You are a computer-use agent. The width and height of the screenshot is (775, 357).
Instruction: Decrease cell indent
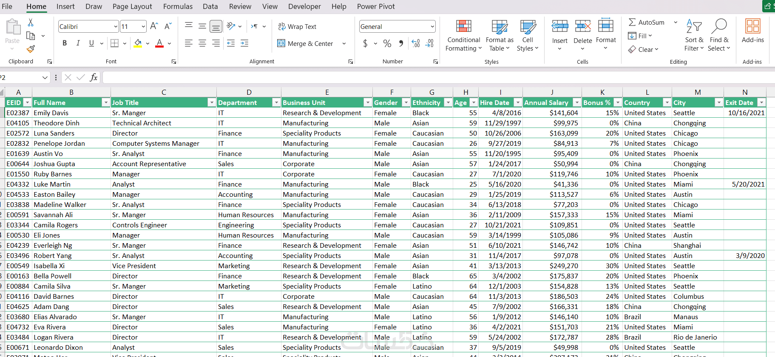coord(231,43)
